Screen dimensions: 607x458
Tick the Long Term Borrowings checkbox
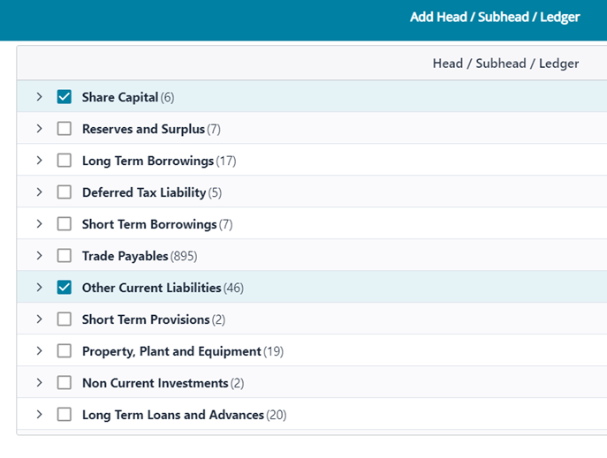tap(64, 161)
